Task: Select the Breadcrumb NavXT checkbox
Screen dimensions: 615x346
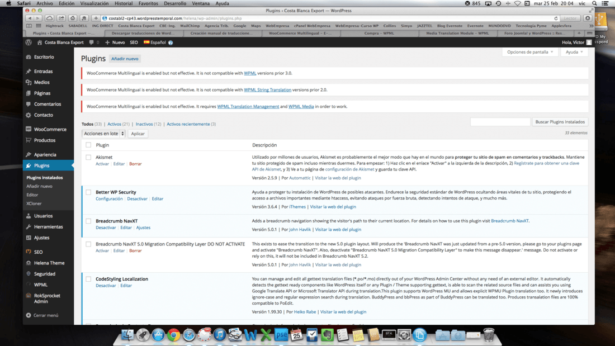Action: 88,221
